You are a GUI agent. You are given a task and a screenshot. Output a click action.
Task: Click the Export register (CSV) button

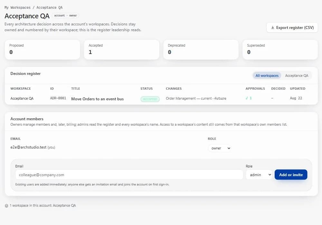tap(292, 27)
